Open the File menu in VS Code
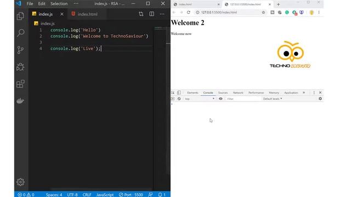This screenshot has width=351, height=197. 30,4
